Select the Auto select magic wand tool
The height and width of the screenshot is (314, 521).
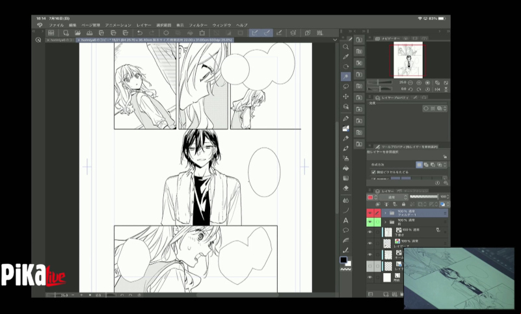point(345,77)
